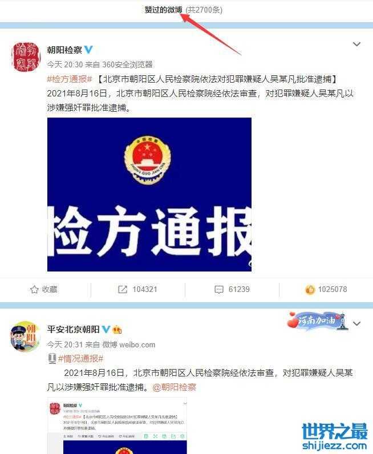Expand the chevron menu on 朝阳检察 post
Viewport: 373px width, 454px height.
click(356, 44)
